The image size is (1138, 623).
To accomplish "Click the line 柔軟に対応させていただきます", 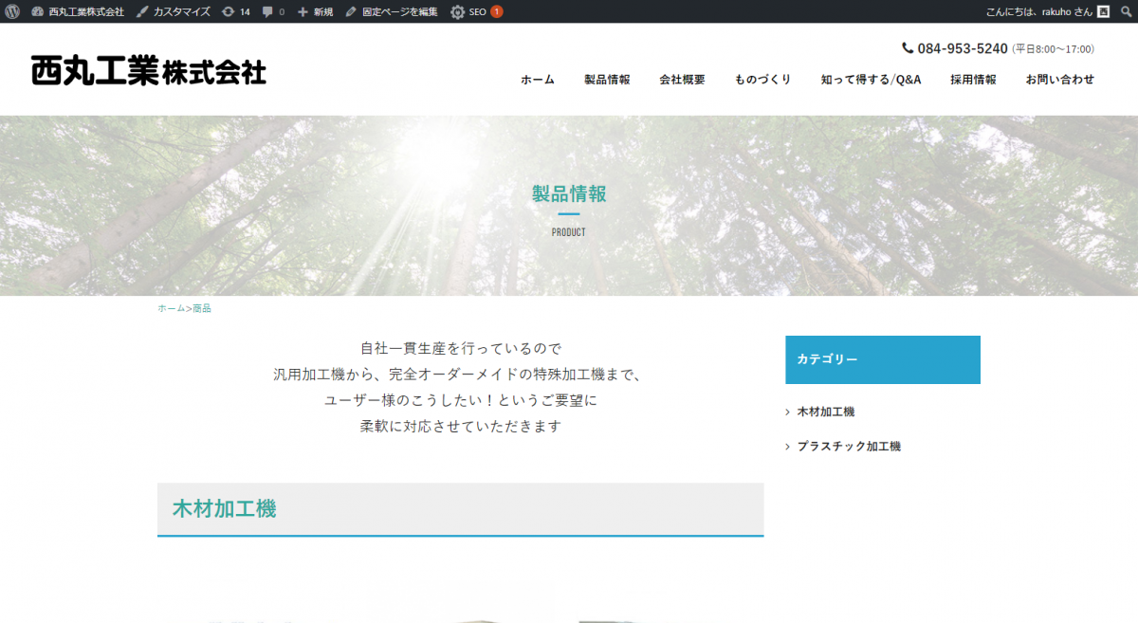I will pyautogui.click(x=461, y=426).
